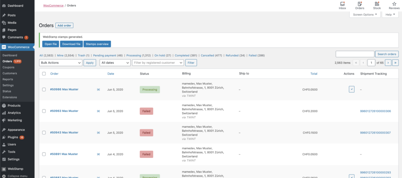
Task: Click the Analytics bar chart icon
Action: pyautogui.click(x=4, y=113)
